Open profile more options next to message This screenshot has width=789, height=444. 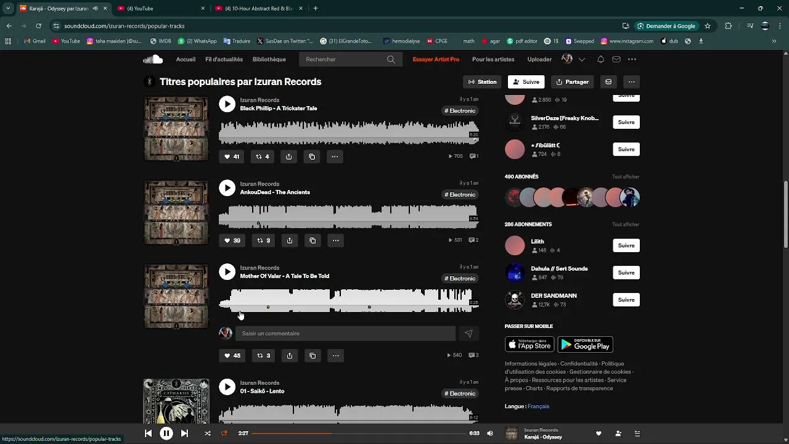[x=631, y=82]
